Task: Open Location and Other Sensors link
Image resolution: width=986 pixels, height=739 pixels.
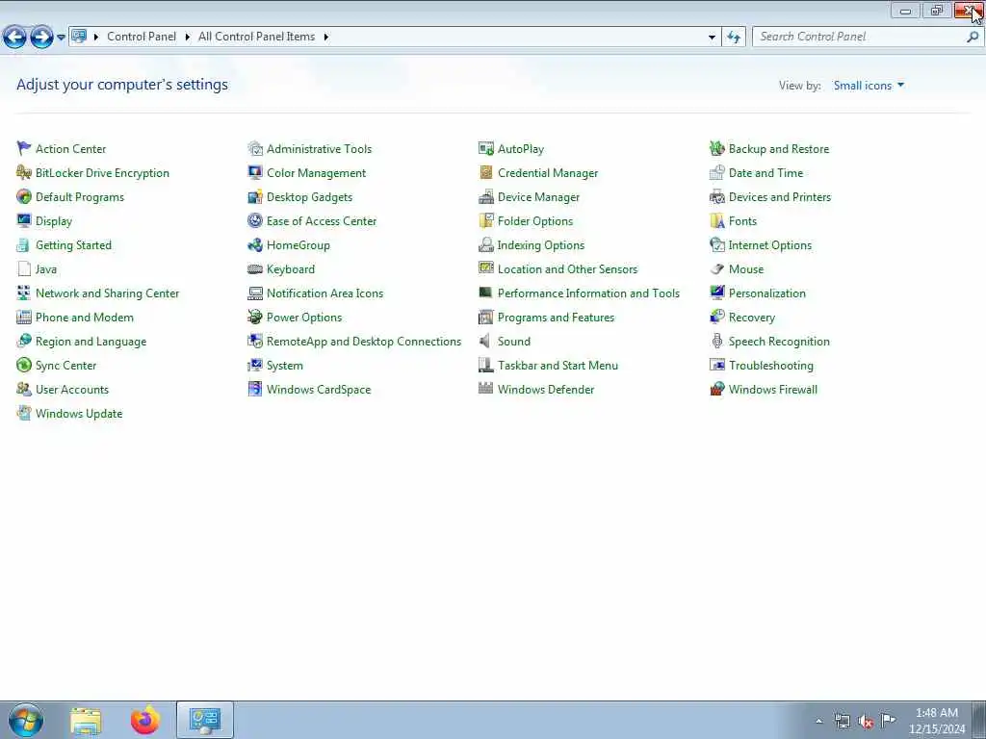Action: (x=568, y=269)
